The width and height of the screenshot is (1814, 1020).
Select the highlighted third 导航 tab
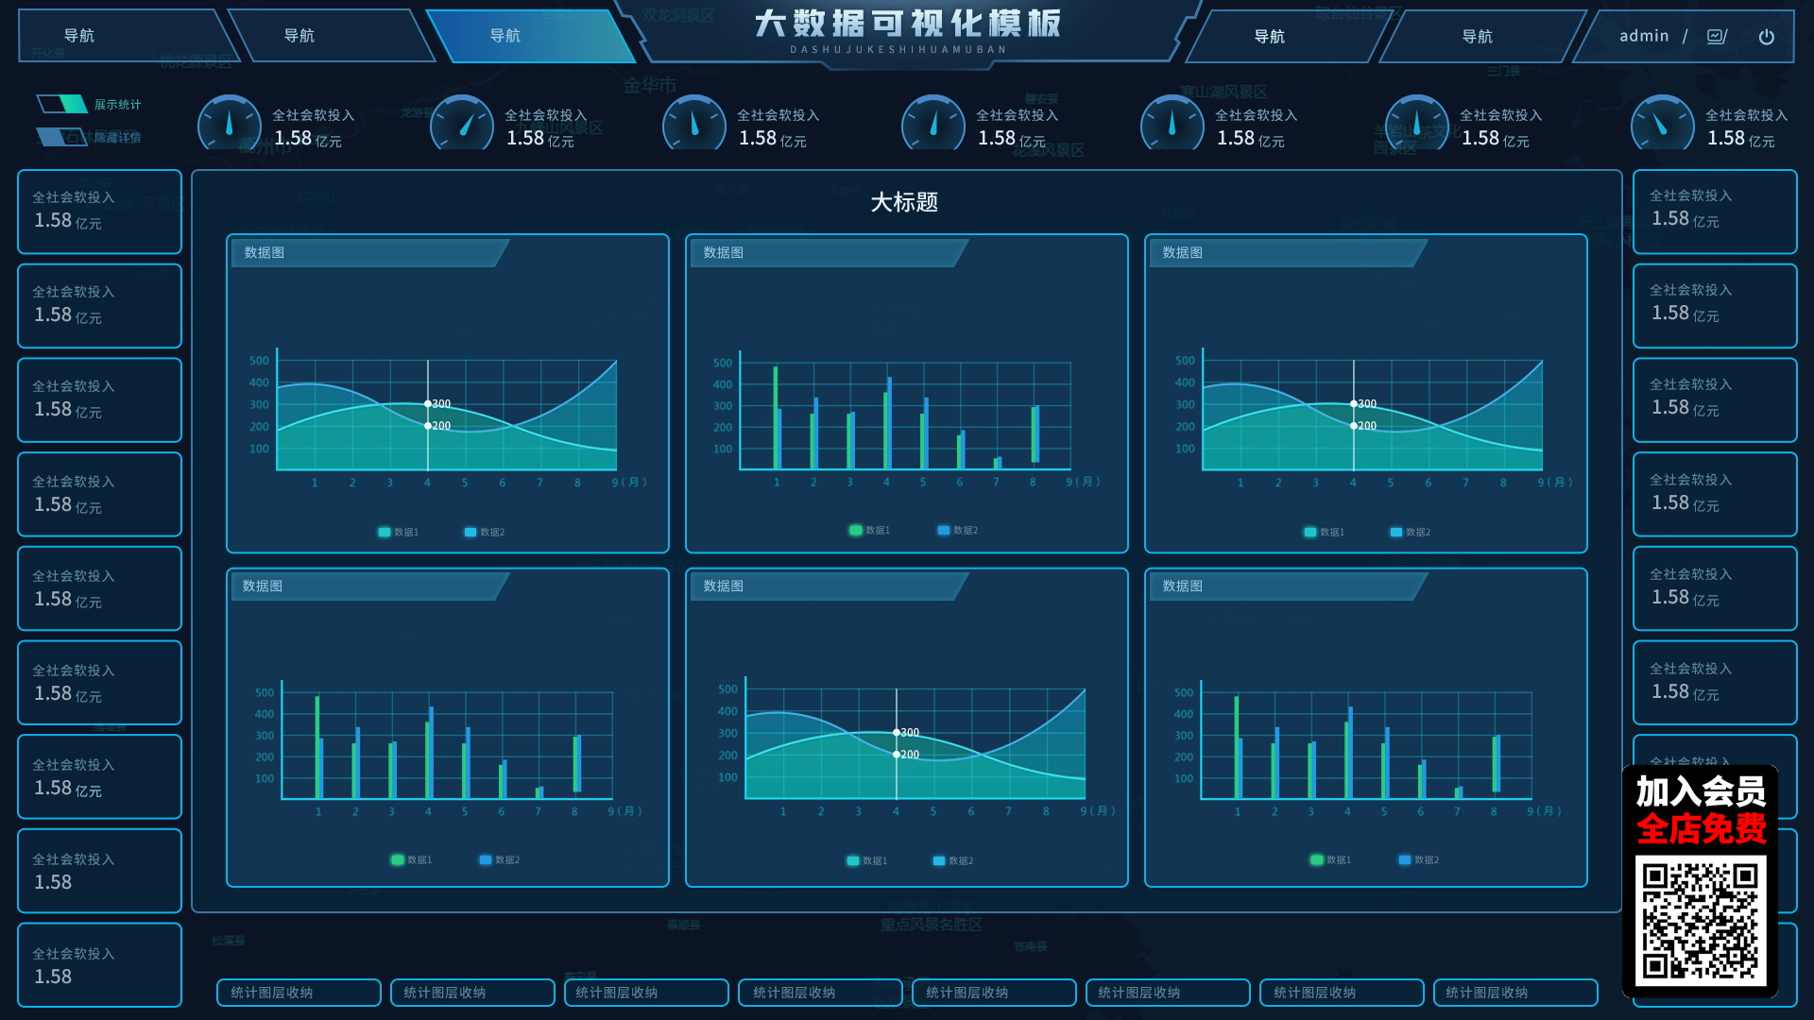click(505, 36)
